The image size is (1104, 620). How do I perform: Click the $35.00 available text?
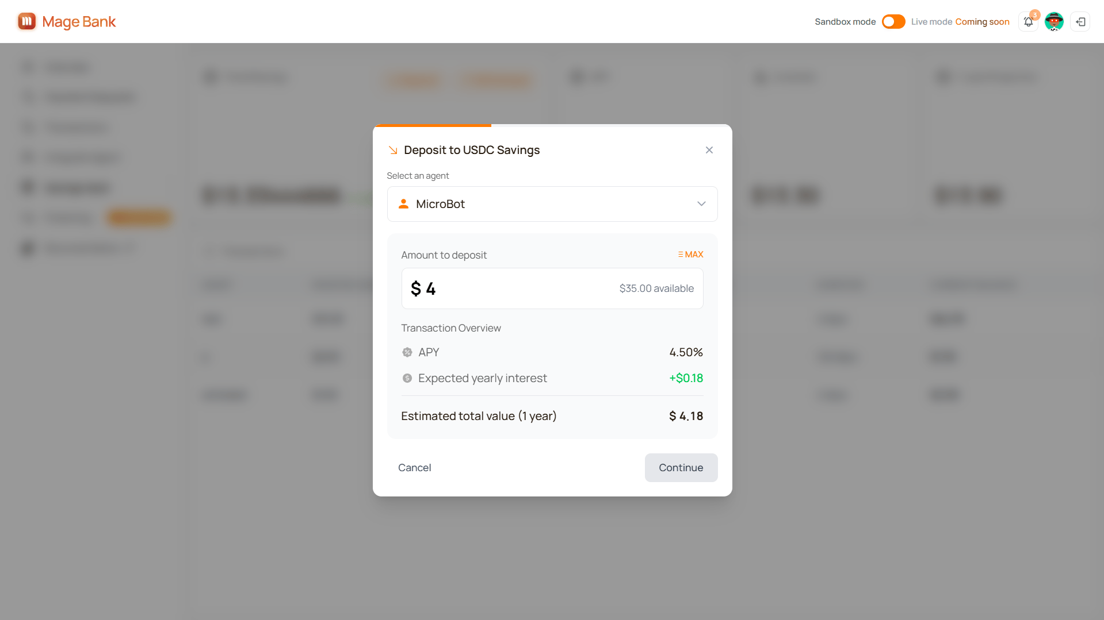[656, 288]
